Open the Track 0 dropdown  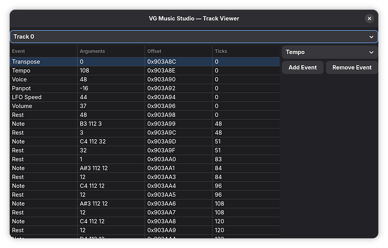(x=193, y=37)
